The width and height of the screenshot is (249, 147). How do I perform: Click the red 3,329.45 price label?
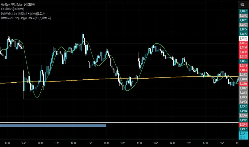pyautogui.click(x=243, y=125)
